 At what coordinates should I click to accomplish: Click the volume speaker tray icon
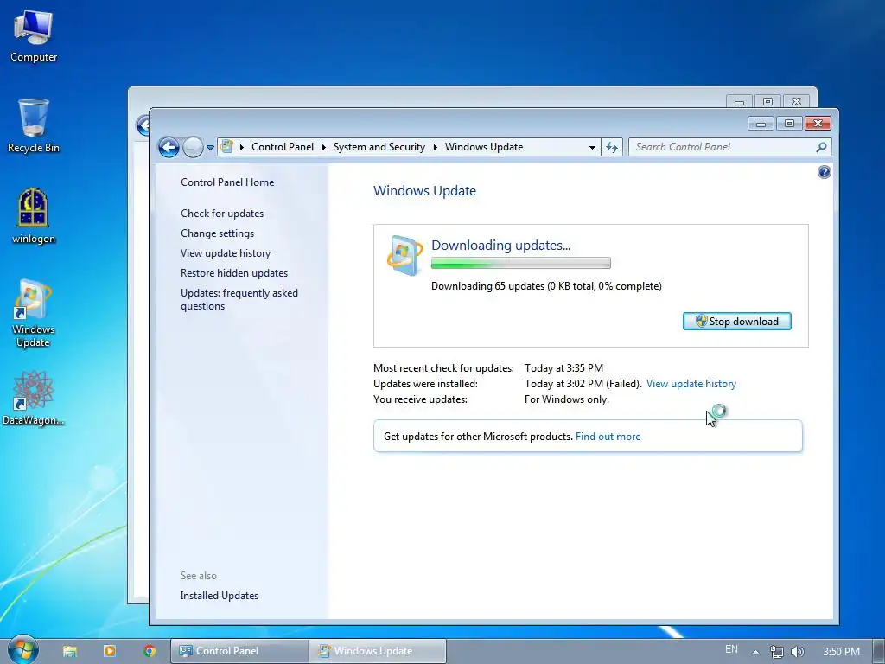797,652
